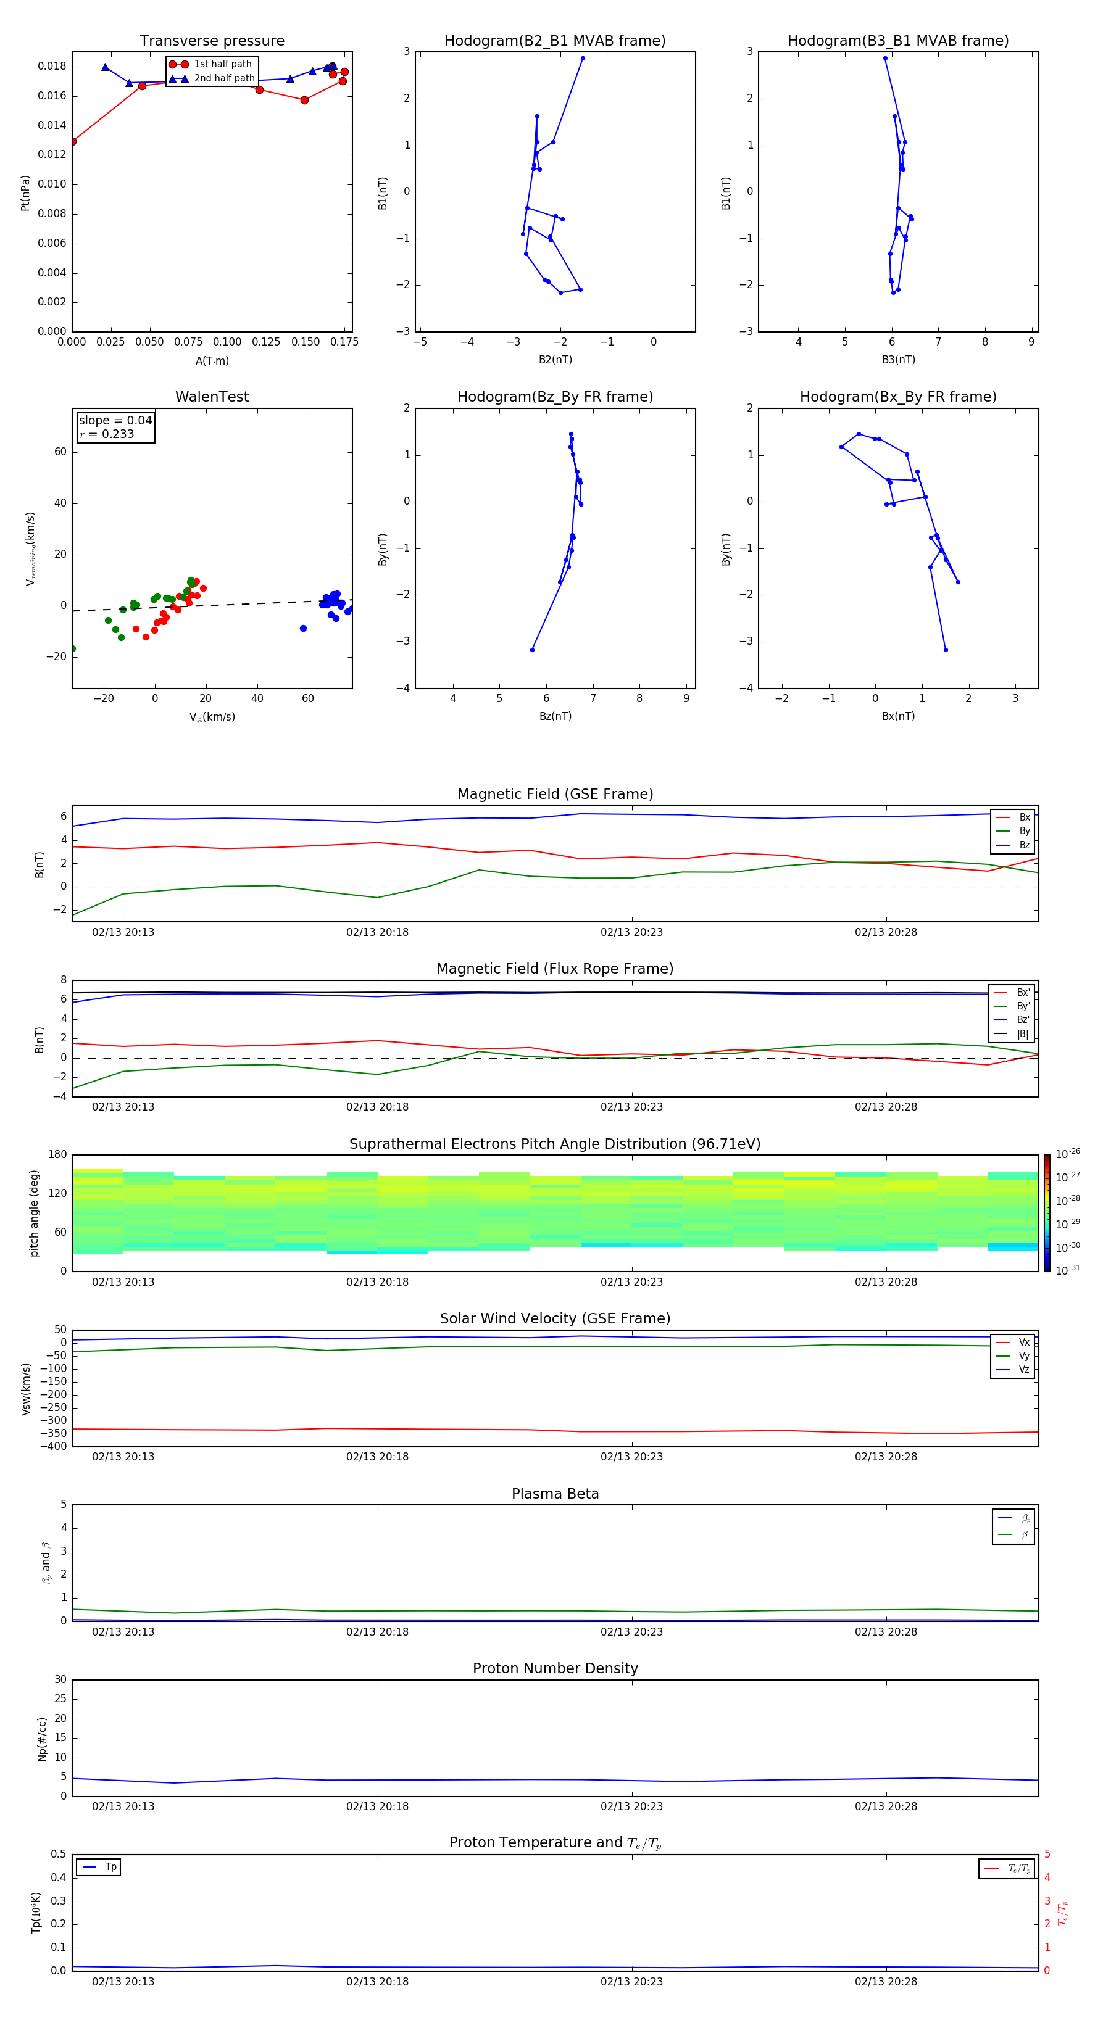Click 'Hodogram(Bx_By FR frame)' title

pos(898,397)
